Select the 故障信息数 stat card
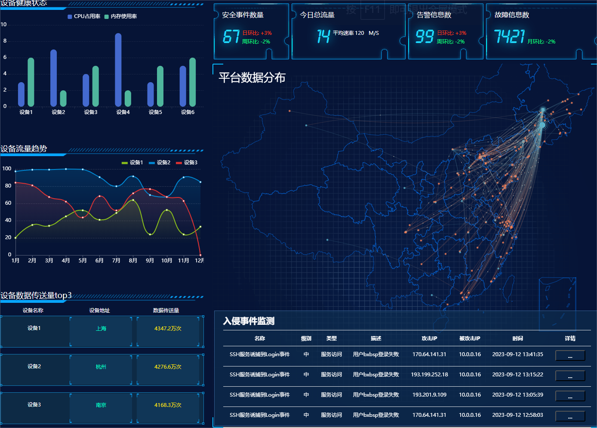The image size is (597, 428). [x=541, y=31]
